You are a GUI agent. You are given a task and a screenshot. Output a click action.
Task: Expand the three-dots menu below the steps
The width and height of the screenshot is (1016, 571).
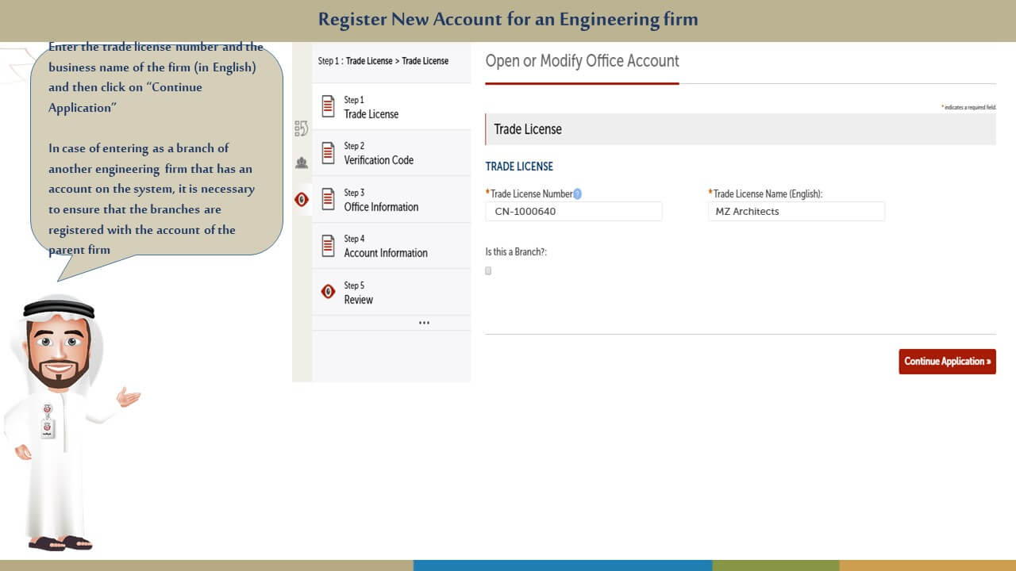click(424, 323)
